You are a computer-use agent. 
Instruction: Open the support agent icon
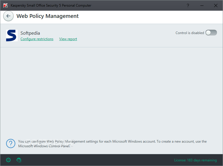(x=19, y=160)
